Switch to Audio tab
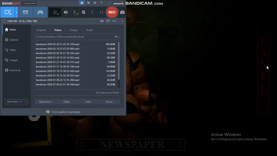277x156 pixels. (x=90, y=30)
